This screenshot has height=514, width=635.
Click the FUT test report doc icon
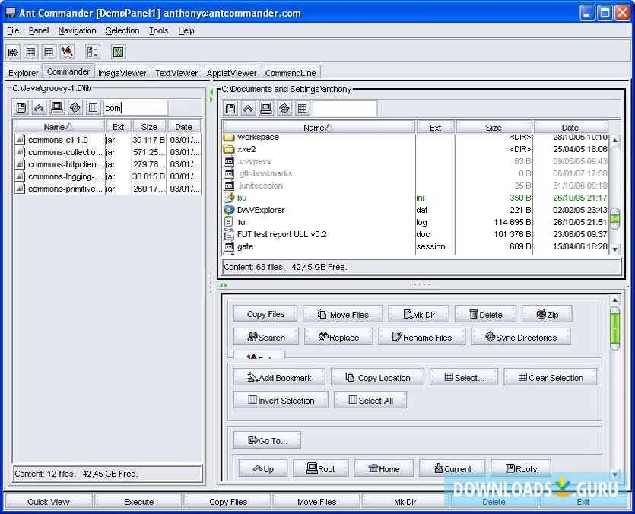pyautogui.click(x=229, y=234)
